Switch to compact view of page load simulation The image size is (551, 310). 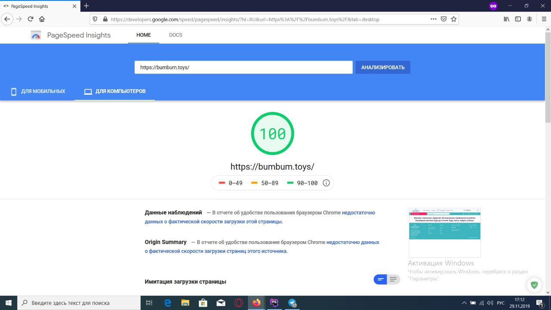click(381, 279)
